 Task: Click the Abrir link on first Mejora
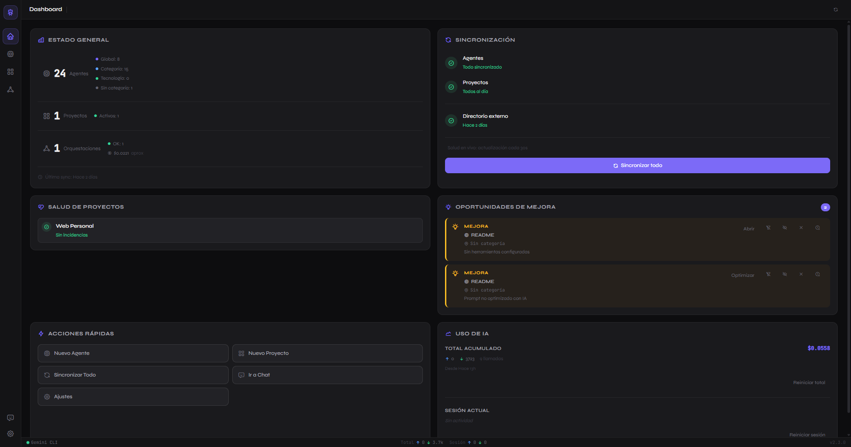(749, 229)
